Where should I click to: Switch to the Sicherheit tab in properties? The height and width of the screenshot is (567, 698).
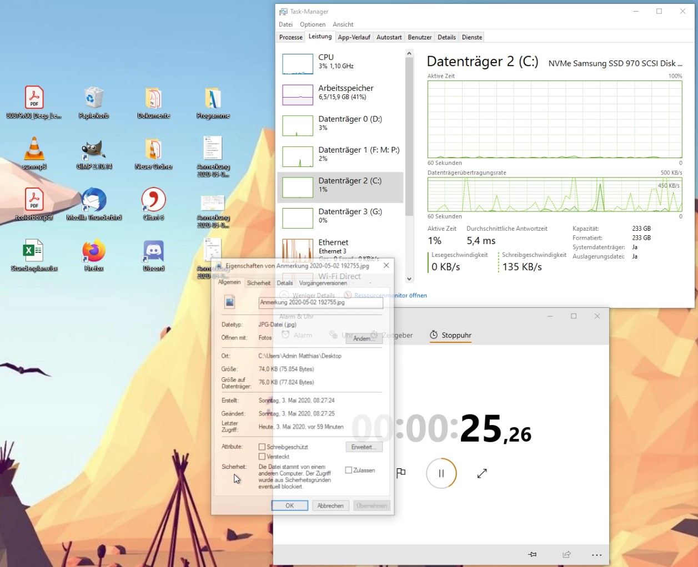[x=259, y=283]
